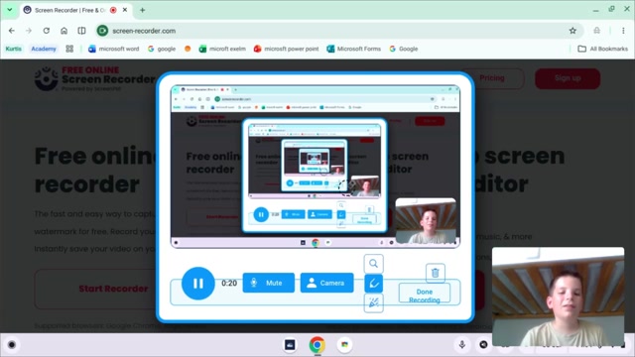Mute the microphone in recorder controls
The image size is (635, 357).
coord(269,283)
